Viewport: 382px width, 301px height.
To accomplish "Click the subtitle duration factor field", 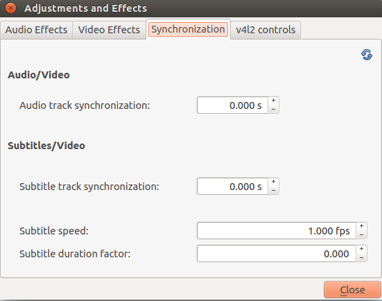I will [277, 254].
